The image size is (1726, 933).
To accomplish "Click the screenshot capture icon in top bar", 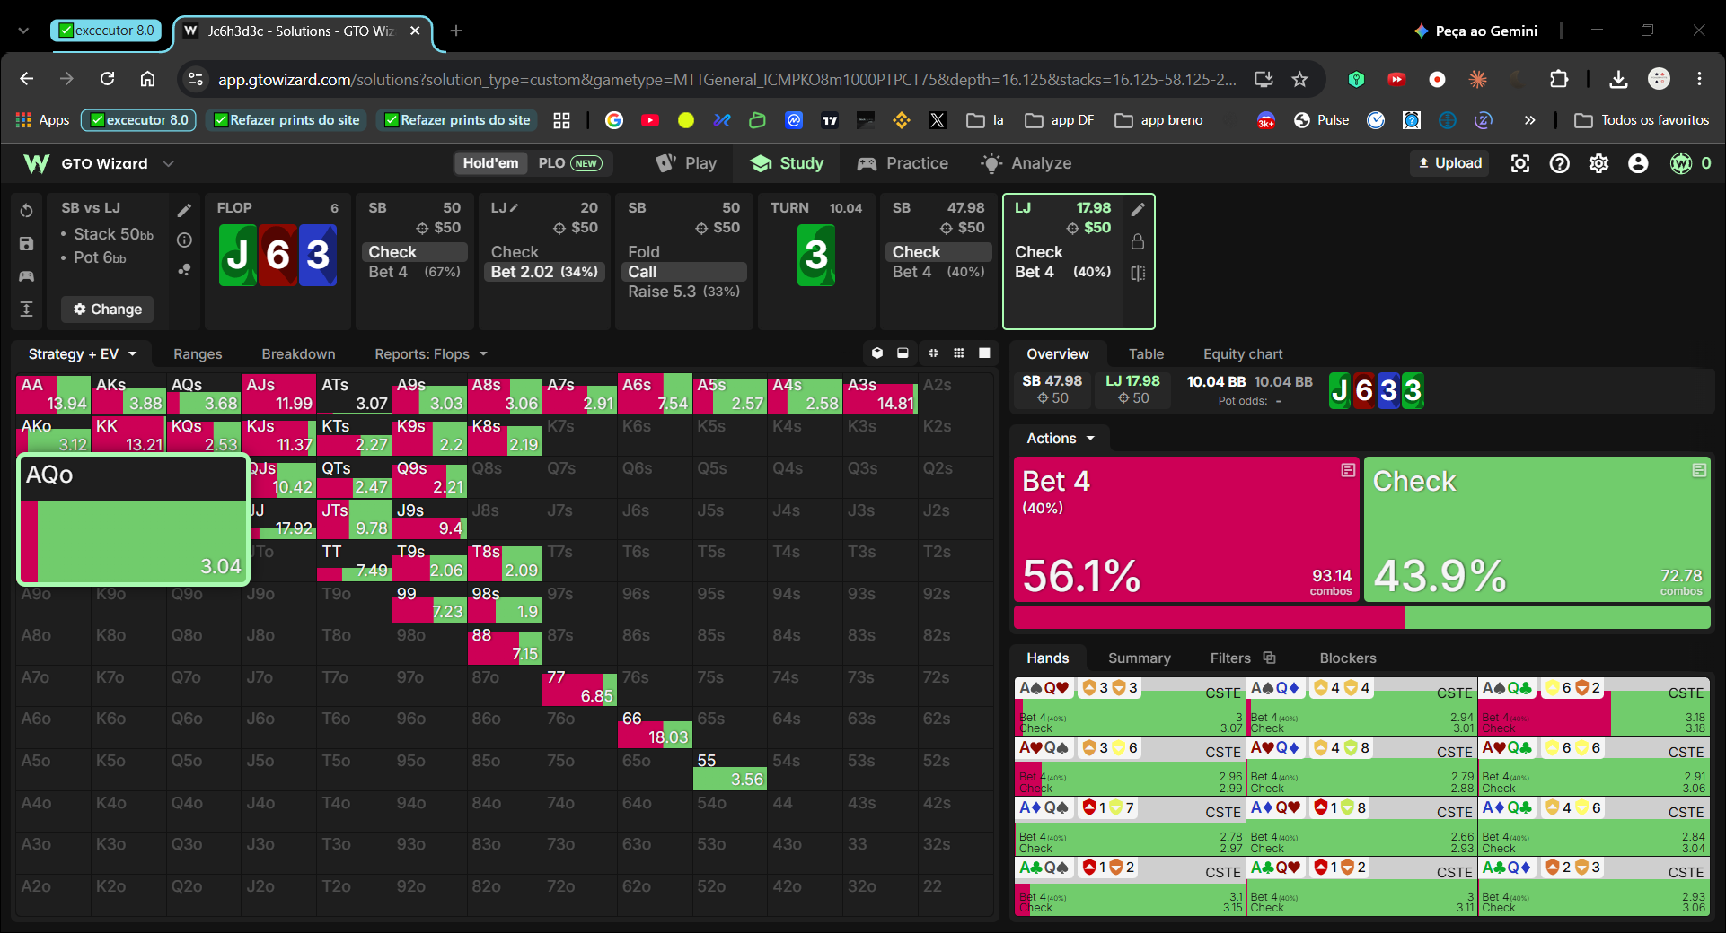I will [1520, 163].
